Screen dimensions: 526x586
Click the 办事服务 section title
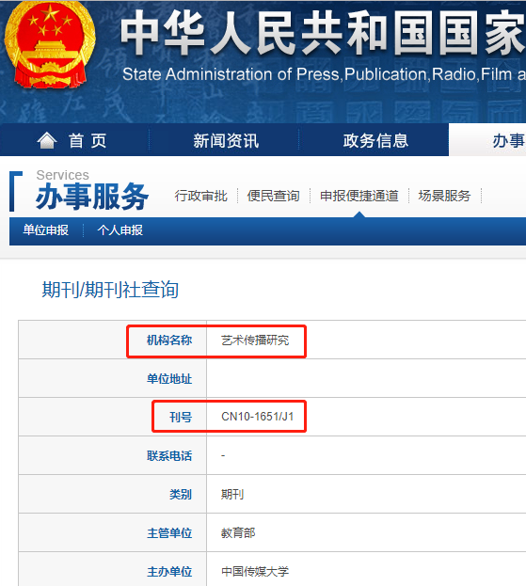pos(92,197)
